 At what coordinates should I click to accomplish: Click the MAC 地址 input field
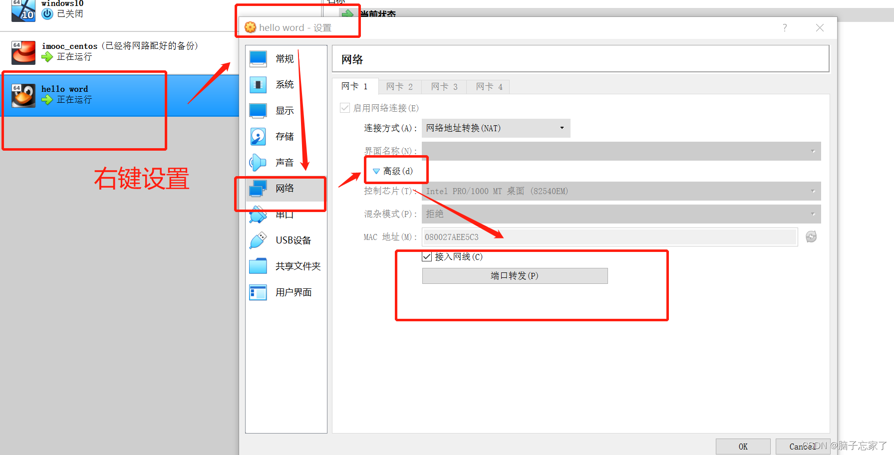click(x=609, y=237)
